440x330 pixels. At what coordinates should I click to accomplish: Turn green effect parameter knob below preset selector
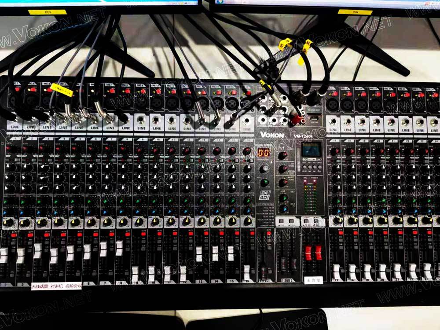tap(264, 183)
